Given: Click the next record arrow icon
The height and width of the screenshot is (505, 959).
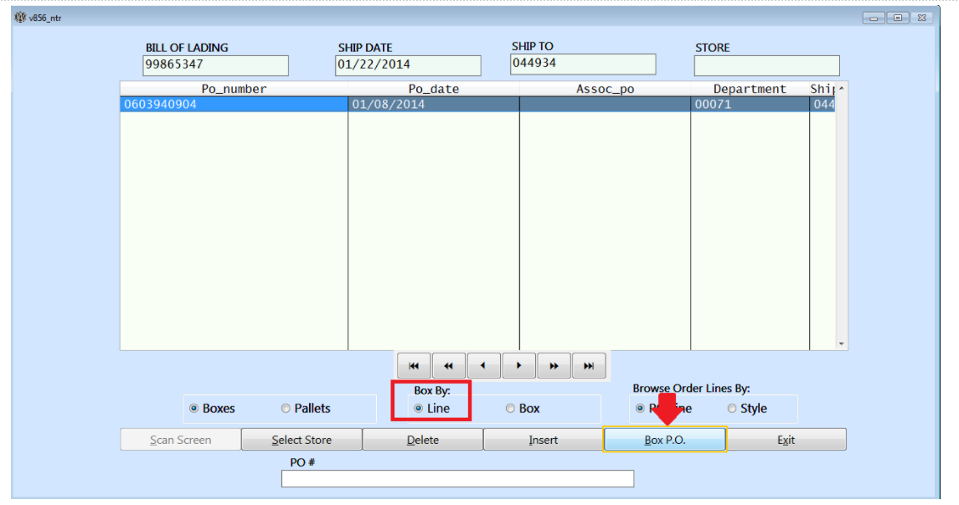Looking at the screenshot, I should 518,365.
